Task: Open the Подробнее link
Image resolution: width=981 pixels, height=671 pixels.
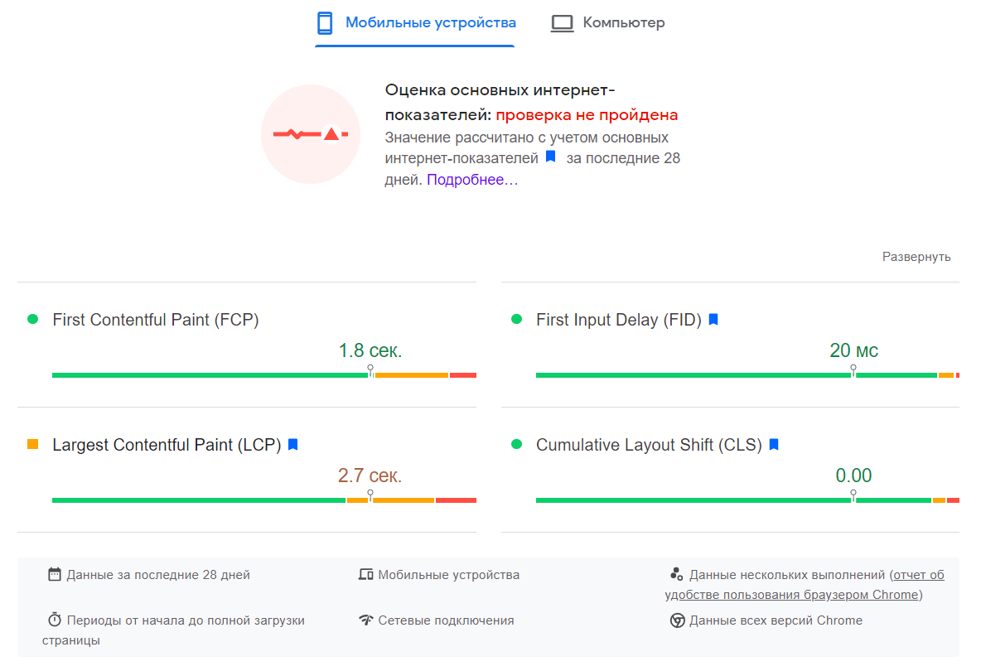Action: click(472, 180)
